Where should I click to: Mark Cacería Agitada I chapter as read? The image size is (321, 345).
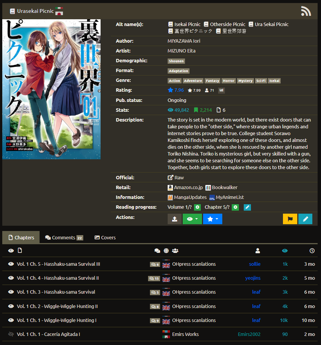11,334
